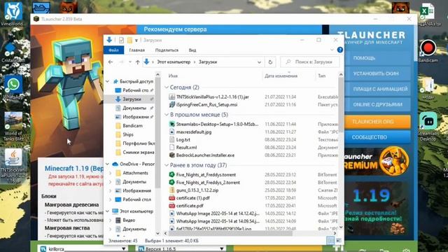Open the Поделиться ribbon tab

[x=167, y=50]
